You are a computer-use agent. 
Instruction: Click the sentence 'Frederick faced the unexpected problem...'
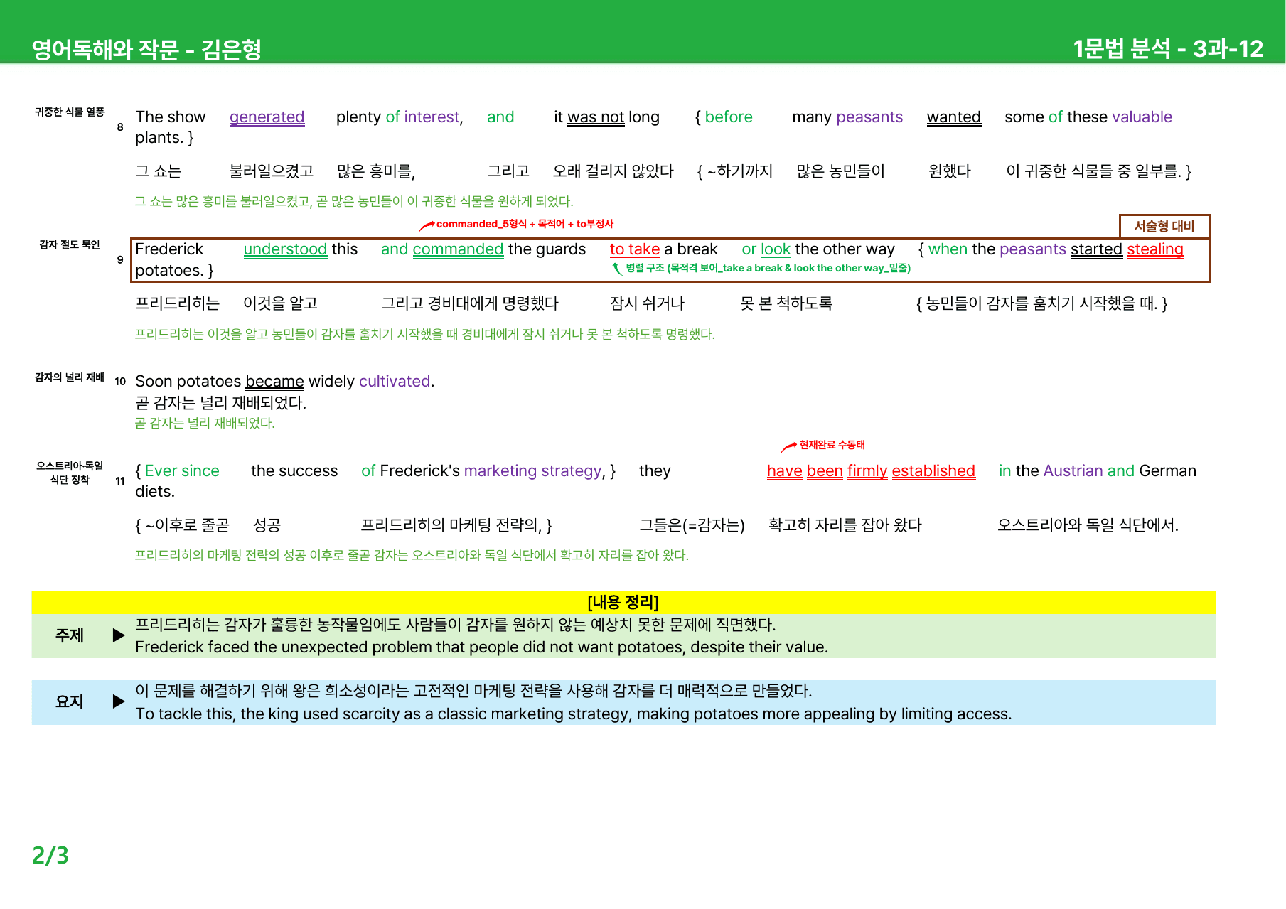tap(481, 647)
